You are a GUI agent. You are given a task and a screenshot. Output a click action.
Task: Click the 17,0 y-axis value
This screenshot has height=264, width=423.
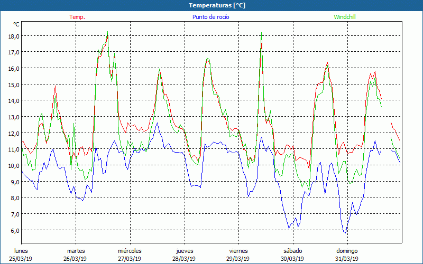(x=14, y=52)
